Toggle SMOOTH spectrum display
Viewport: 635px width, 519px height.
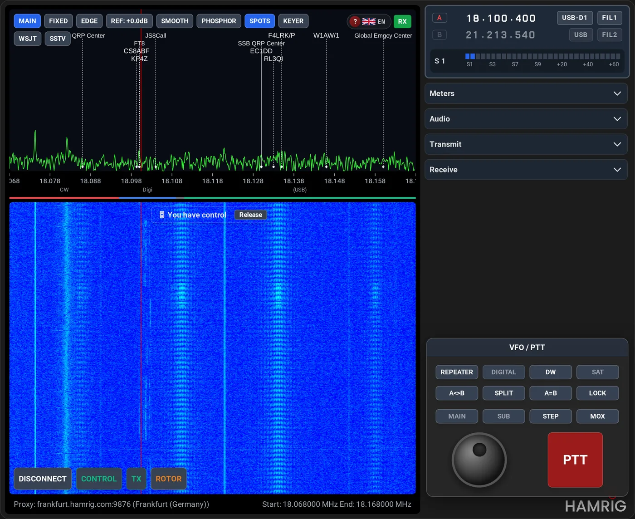pos(175,21)
